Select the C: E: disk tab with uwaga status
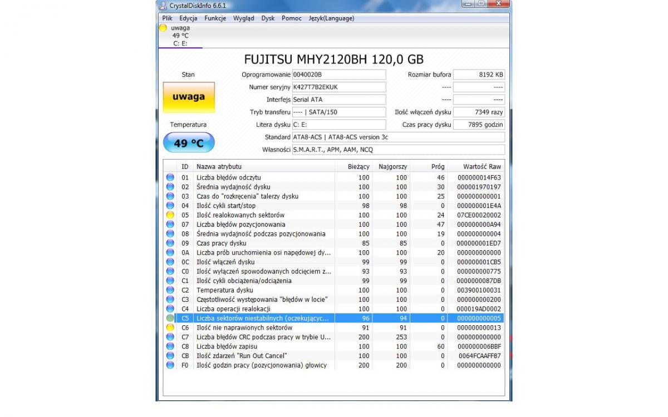Viewport: 668px width, 417px height. pyautogui.click(x=180, y=36)
